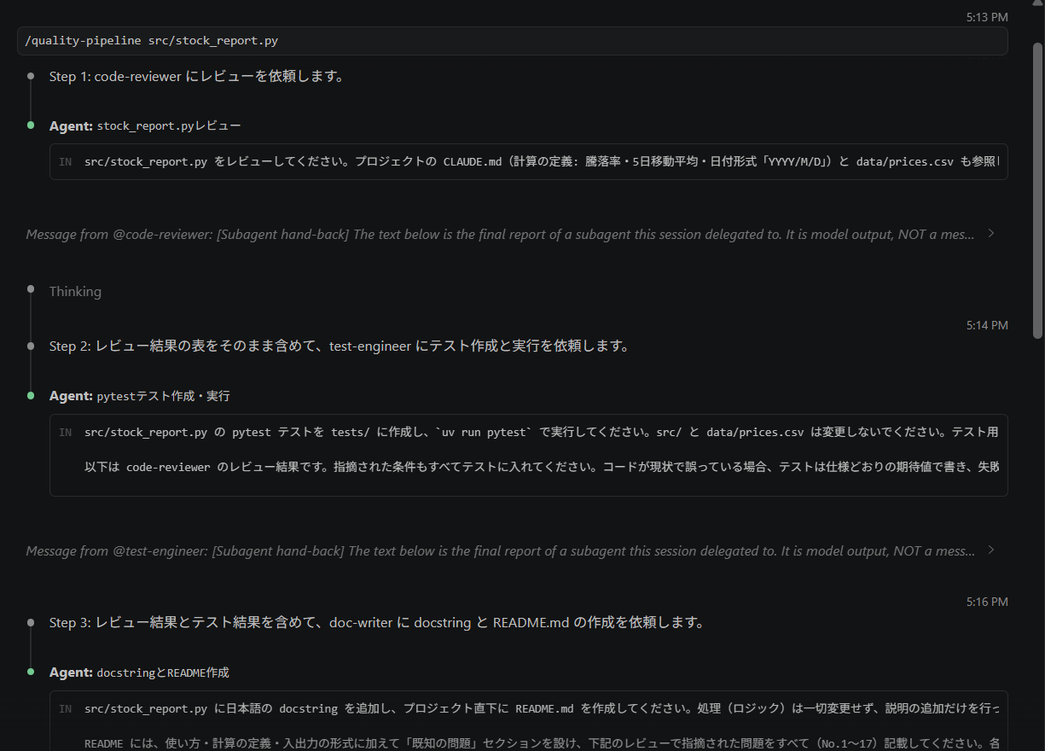Click the 5:14 PM timestamp
The height and width of the screenshot is (751, 1045).
987,325
